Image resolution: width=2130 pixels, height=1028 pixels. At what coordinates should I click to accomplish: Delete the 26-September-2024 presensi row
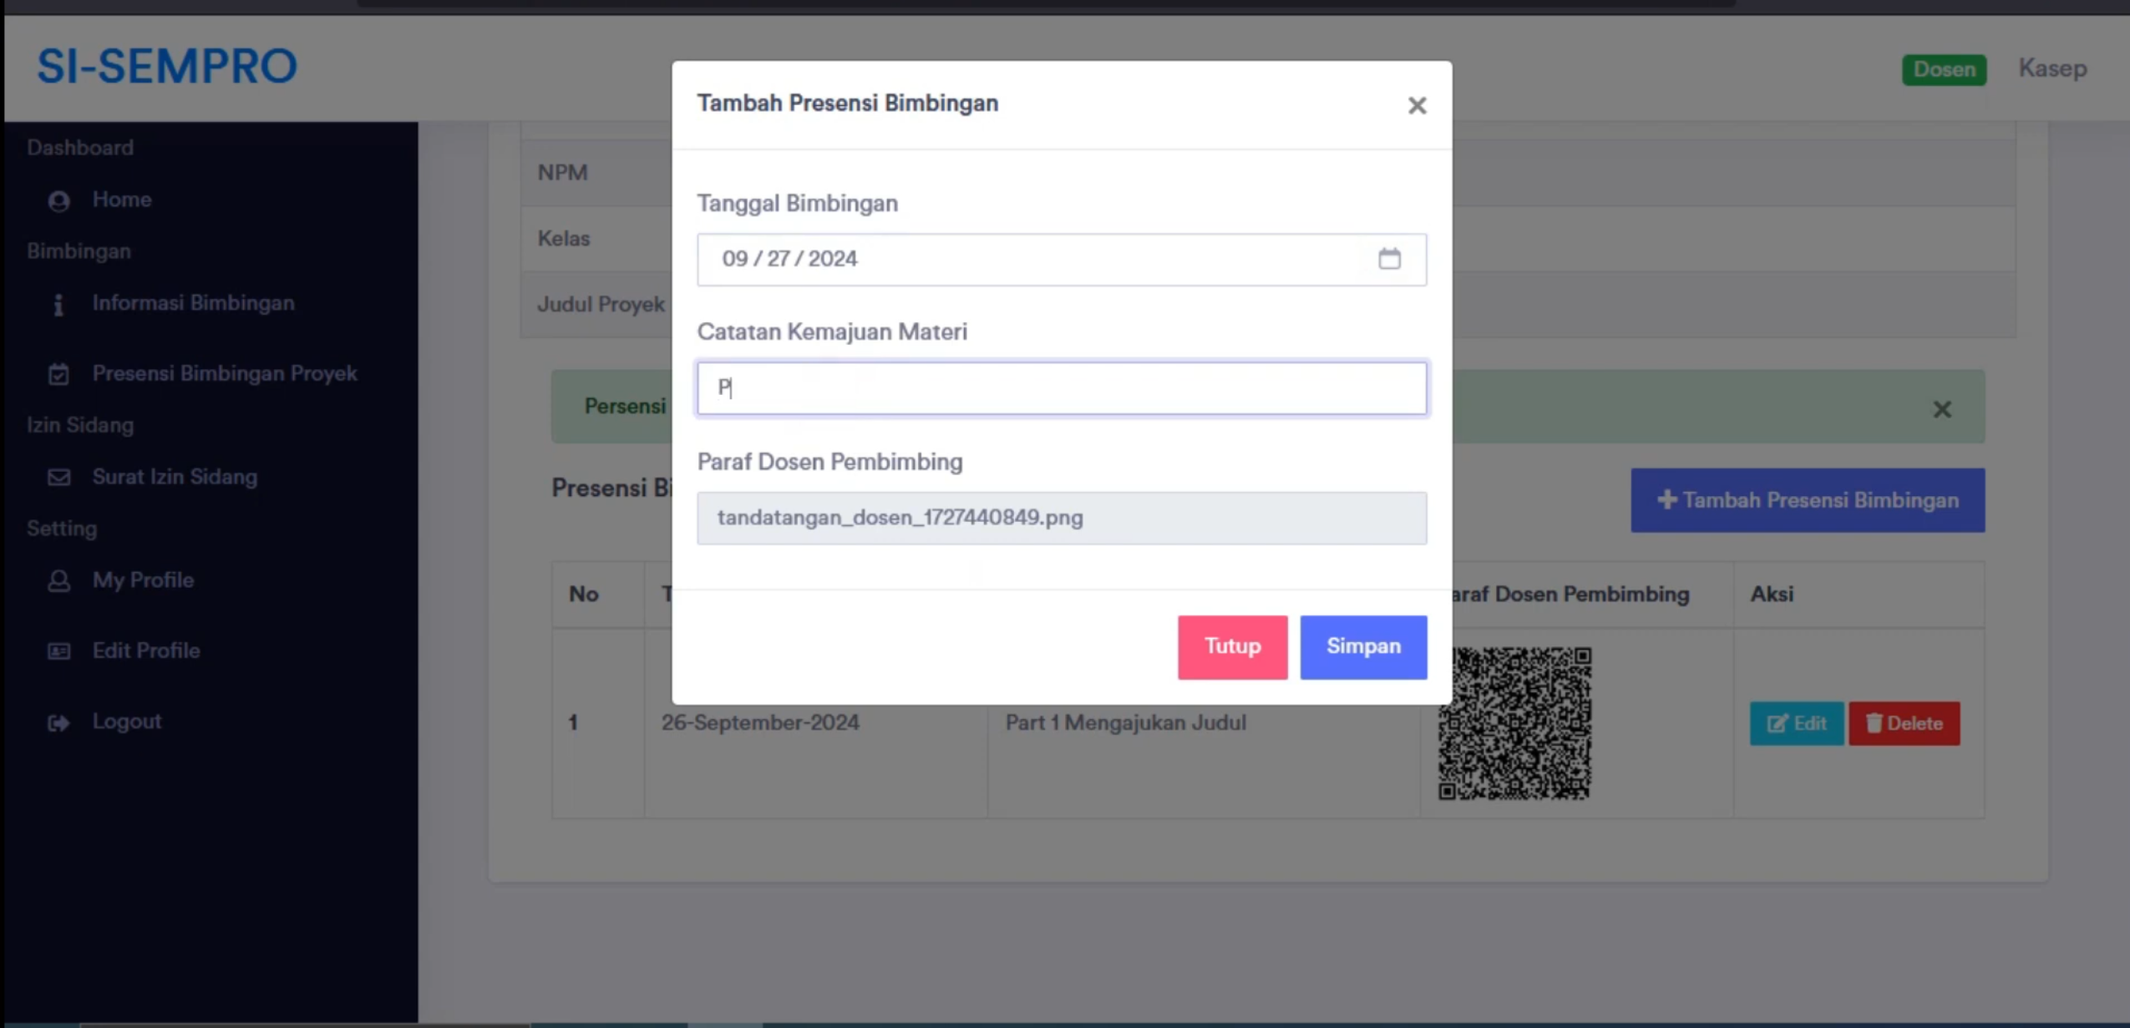click(1904, 723)
